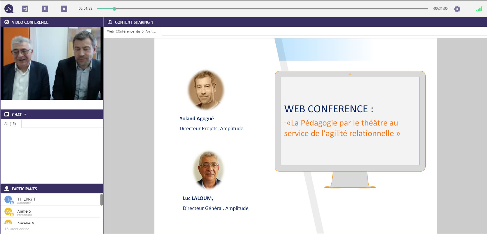Stop the recording playback

tap(64, 9)
